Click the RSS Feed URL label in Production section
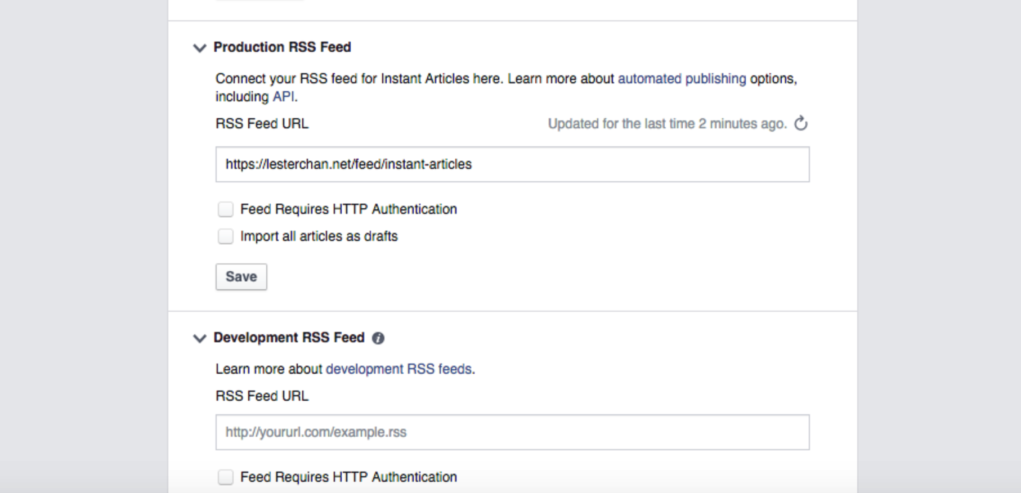Screen dimensions: 1021x493 262,124
